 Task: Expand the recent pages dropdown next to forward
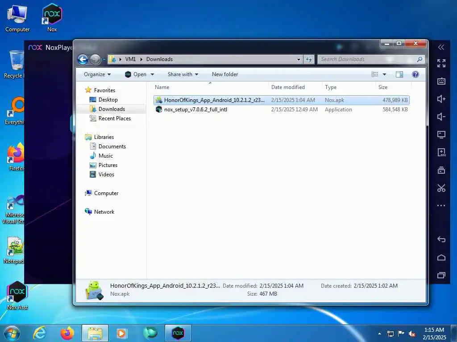click(104, 59)
